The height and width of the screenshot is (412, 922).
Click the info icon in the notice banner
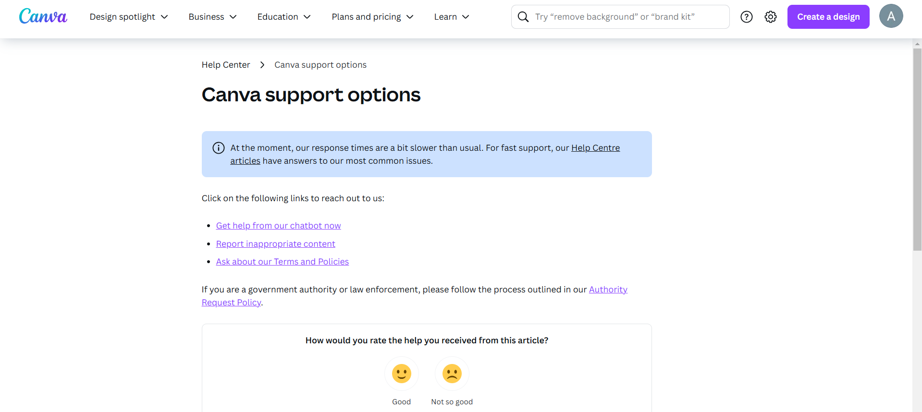tap(219, 148)
